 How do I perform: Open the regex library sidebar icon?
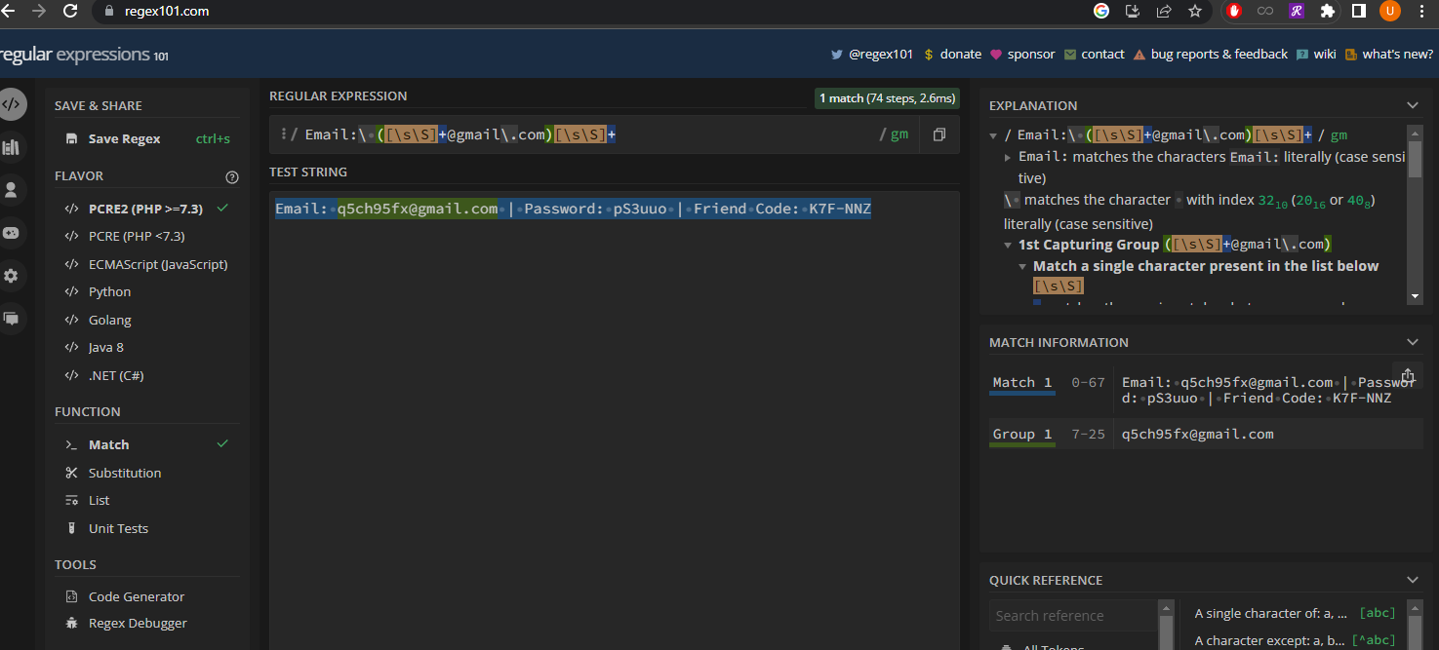[12, 147]
